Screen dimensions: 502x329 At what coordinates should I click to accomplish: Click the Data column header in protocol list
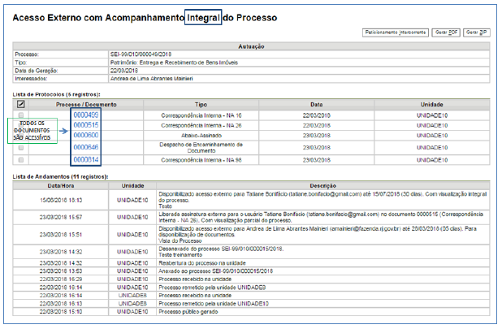coord(317,105)
